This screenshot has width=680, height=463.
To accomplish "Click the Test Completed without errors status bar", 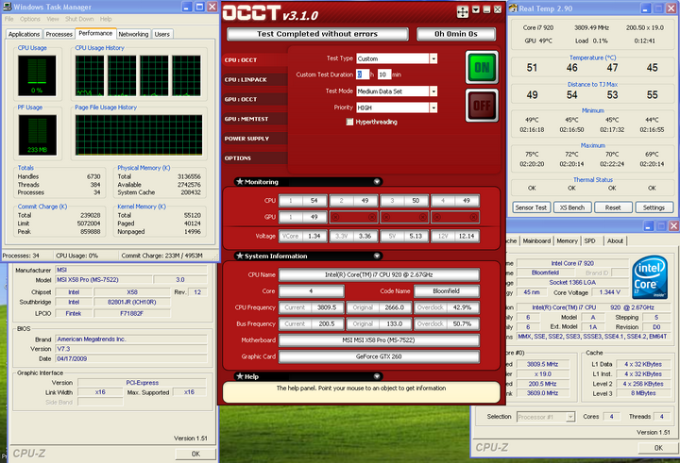I will pyautogui.click(x=317, y=34).
